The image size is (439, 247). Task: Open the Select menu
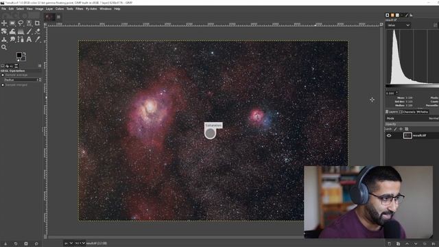point(20,9)
